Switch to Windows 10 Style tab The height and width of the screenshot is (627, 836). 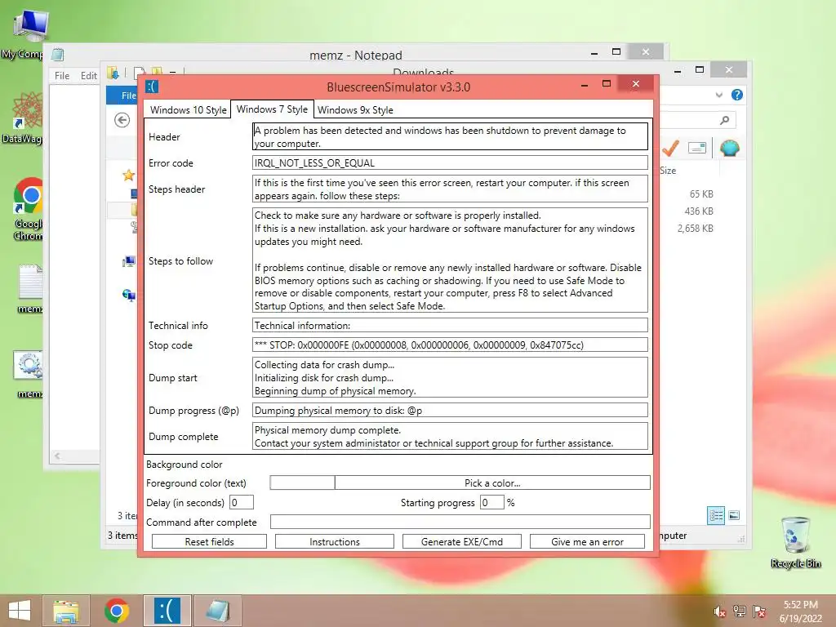(x=188, y=110)
